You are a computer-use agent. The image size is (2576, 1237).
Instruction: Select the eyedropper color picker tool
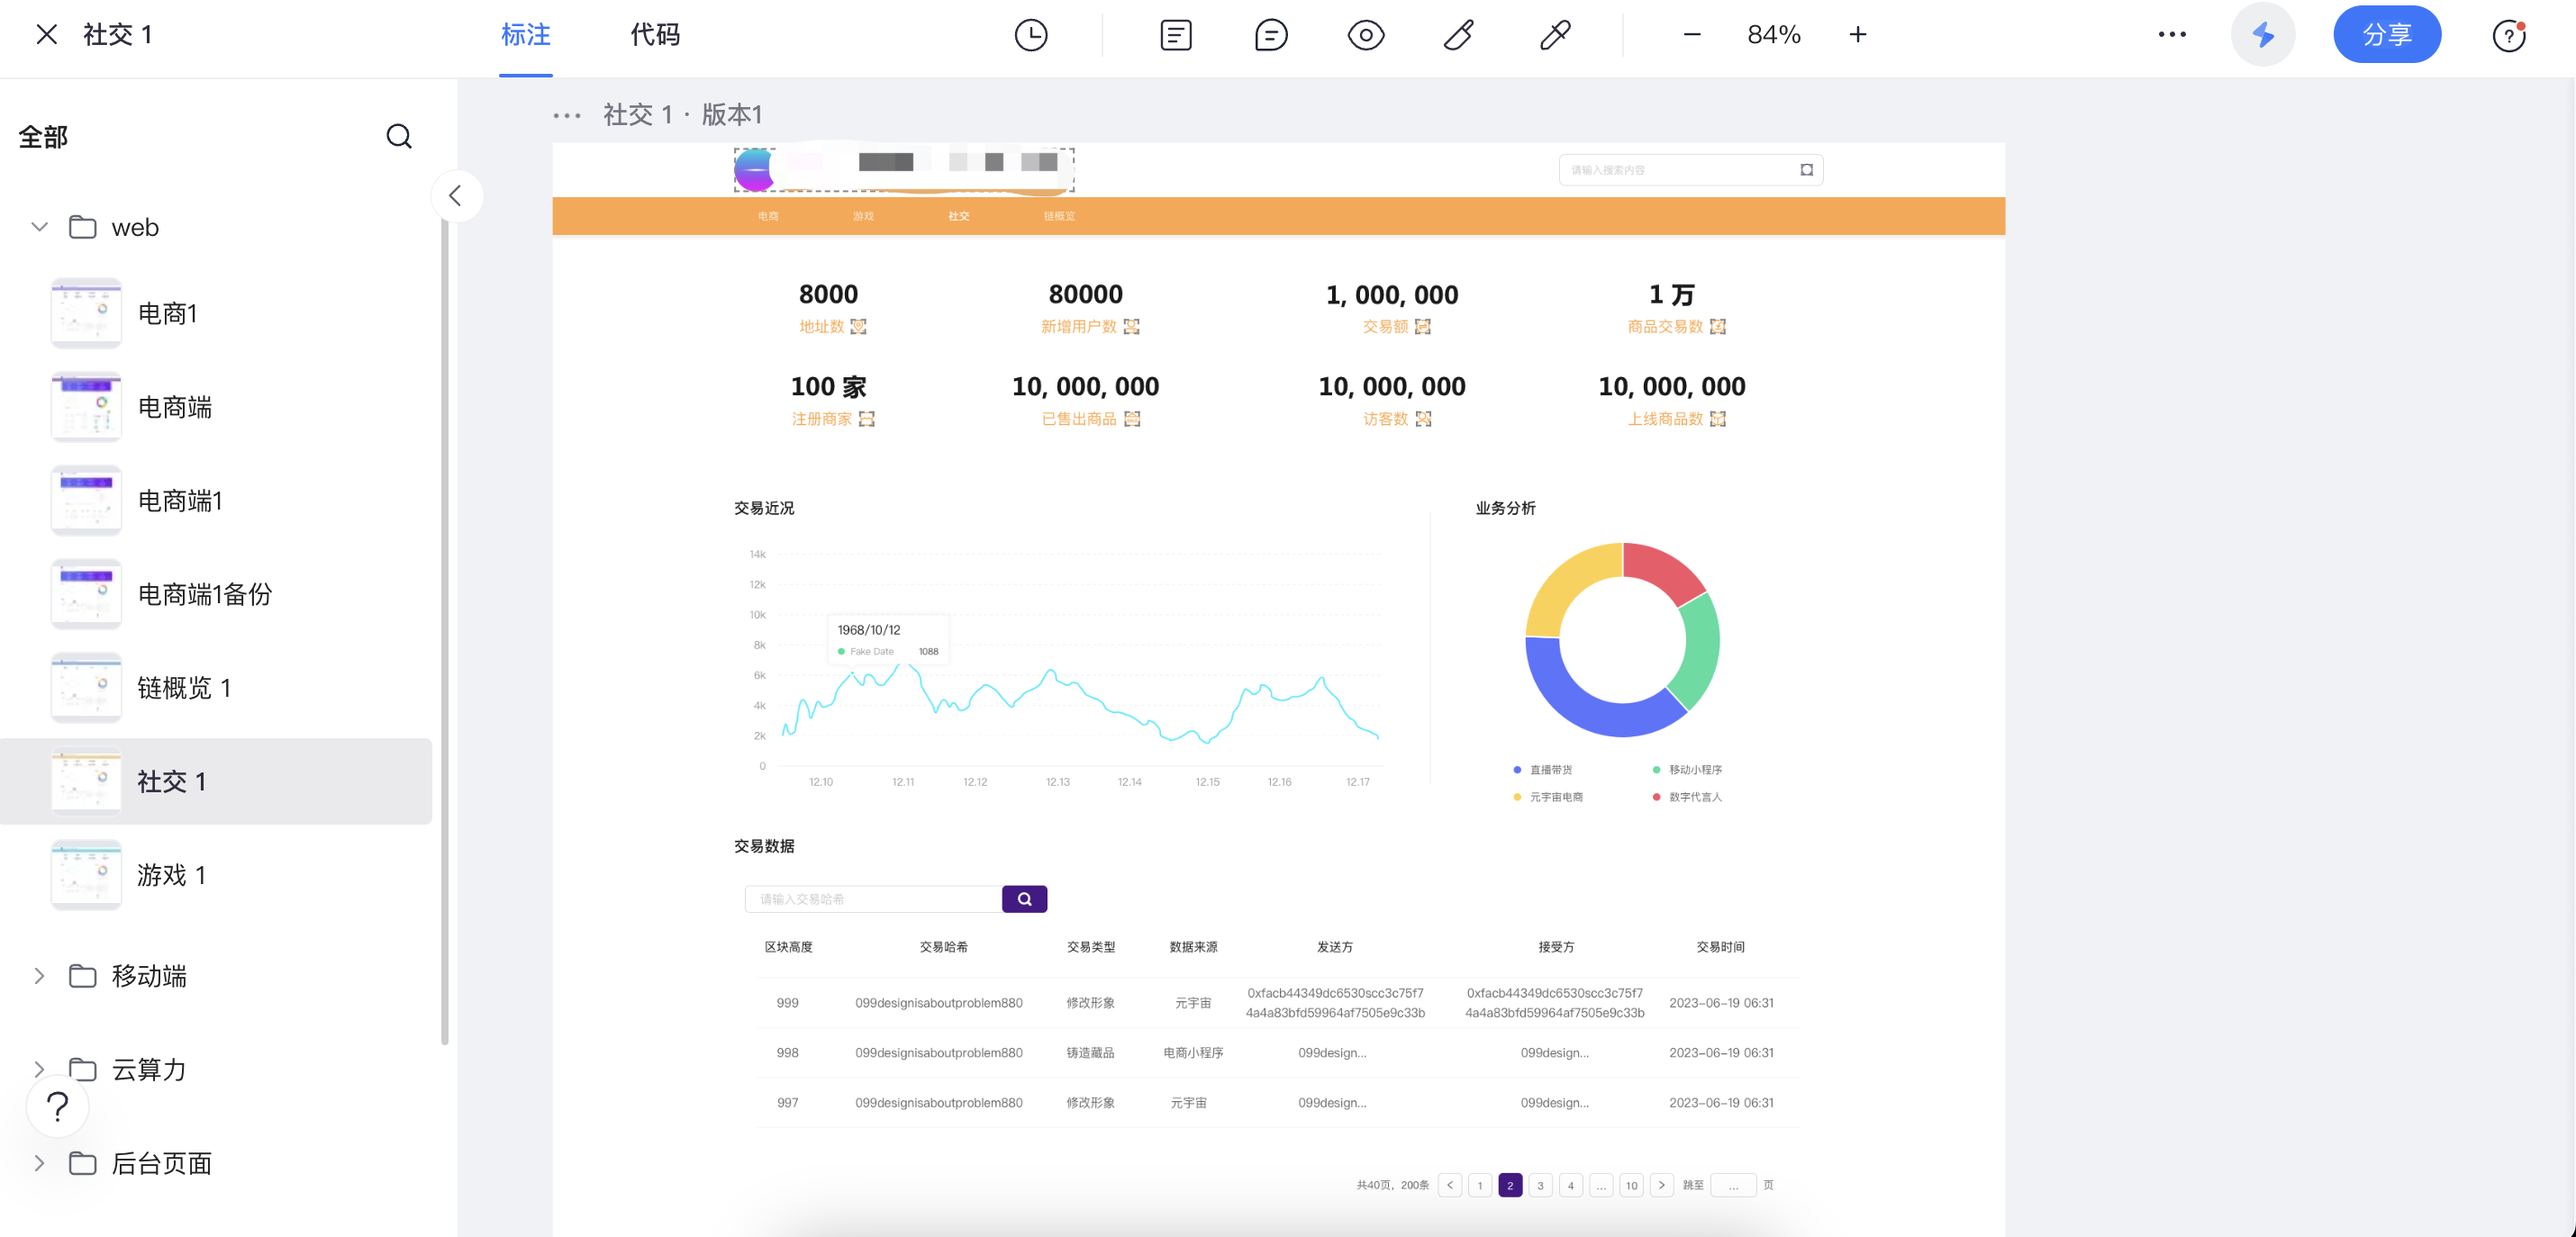1555,35
